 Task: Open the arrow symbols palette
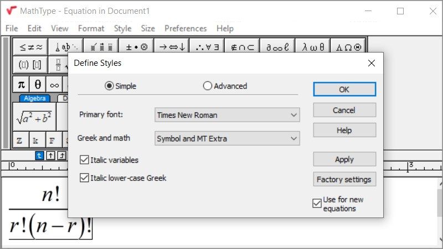coord(172,47)
